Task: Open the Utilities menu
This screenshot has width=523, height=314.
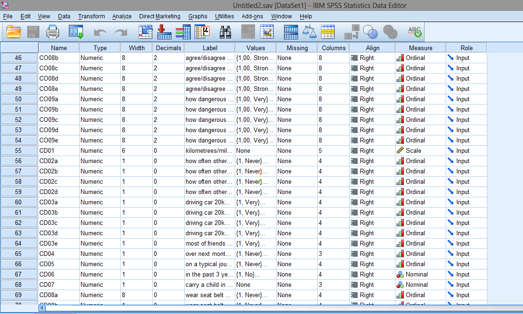Action: coord(224,16)
